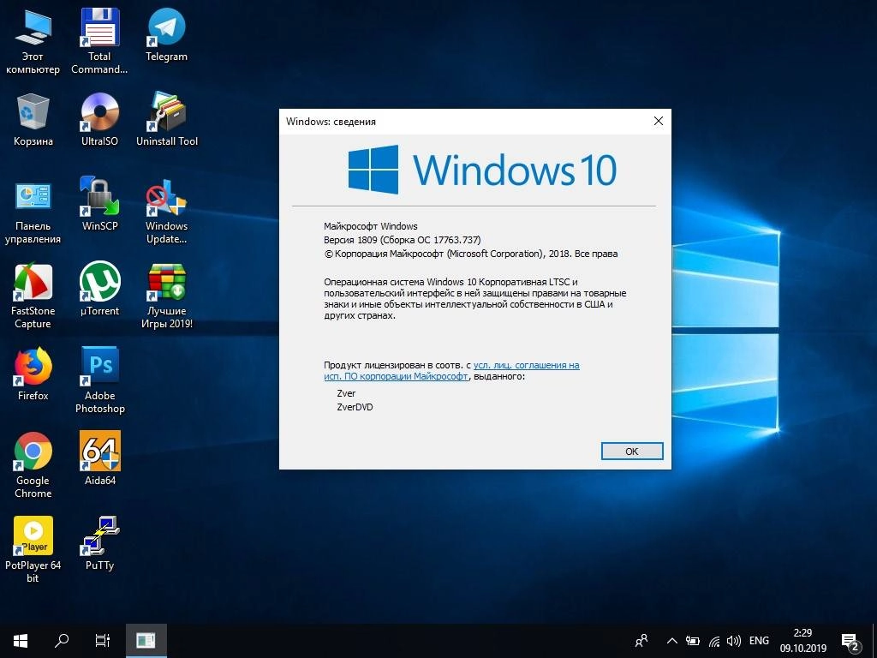Open Task View on the taskbar
The height and width of the screenshot is (658, 877).
pos(103,641)
